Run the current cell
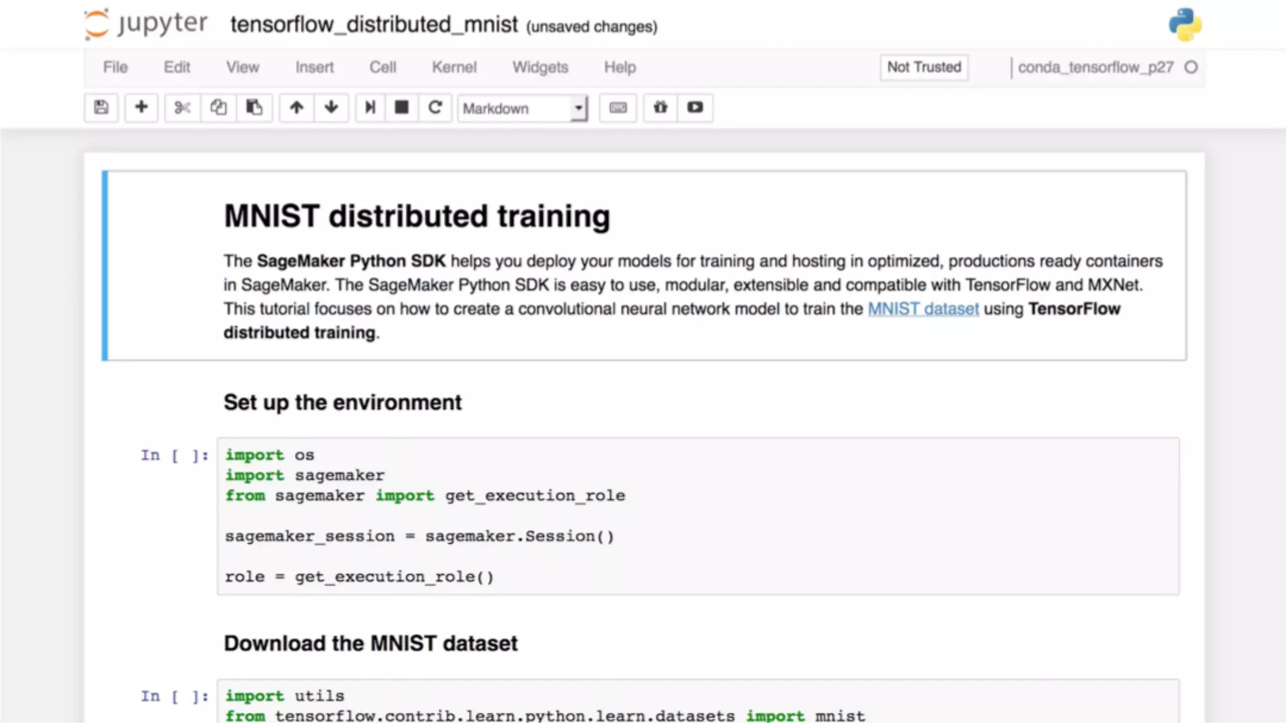The width and height of the screenshot is (1286, 723). point(370,108)
